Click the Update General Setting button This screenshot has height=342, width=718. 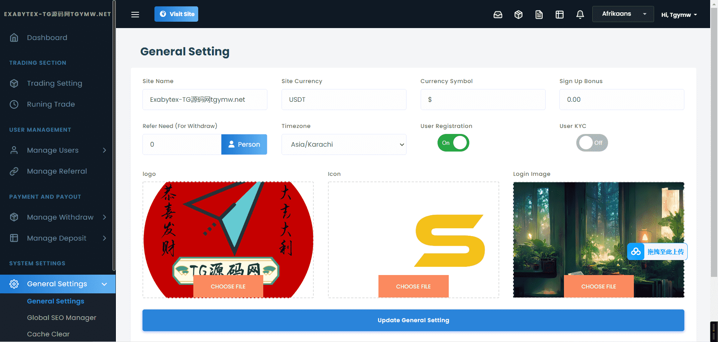(413, 320)
